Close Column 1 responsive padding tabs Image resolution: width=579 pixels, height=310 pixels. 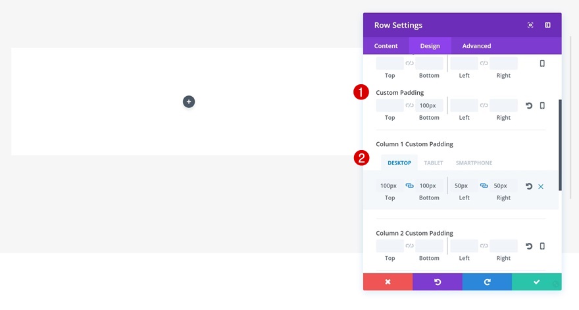[x=541, y=186]
